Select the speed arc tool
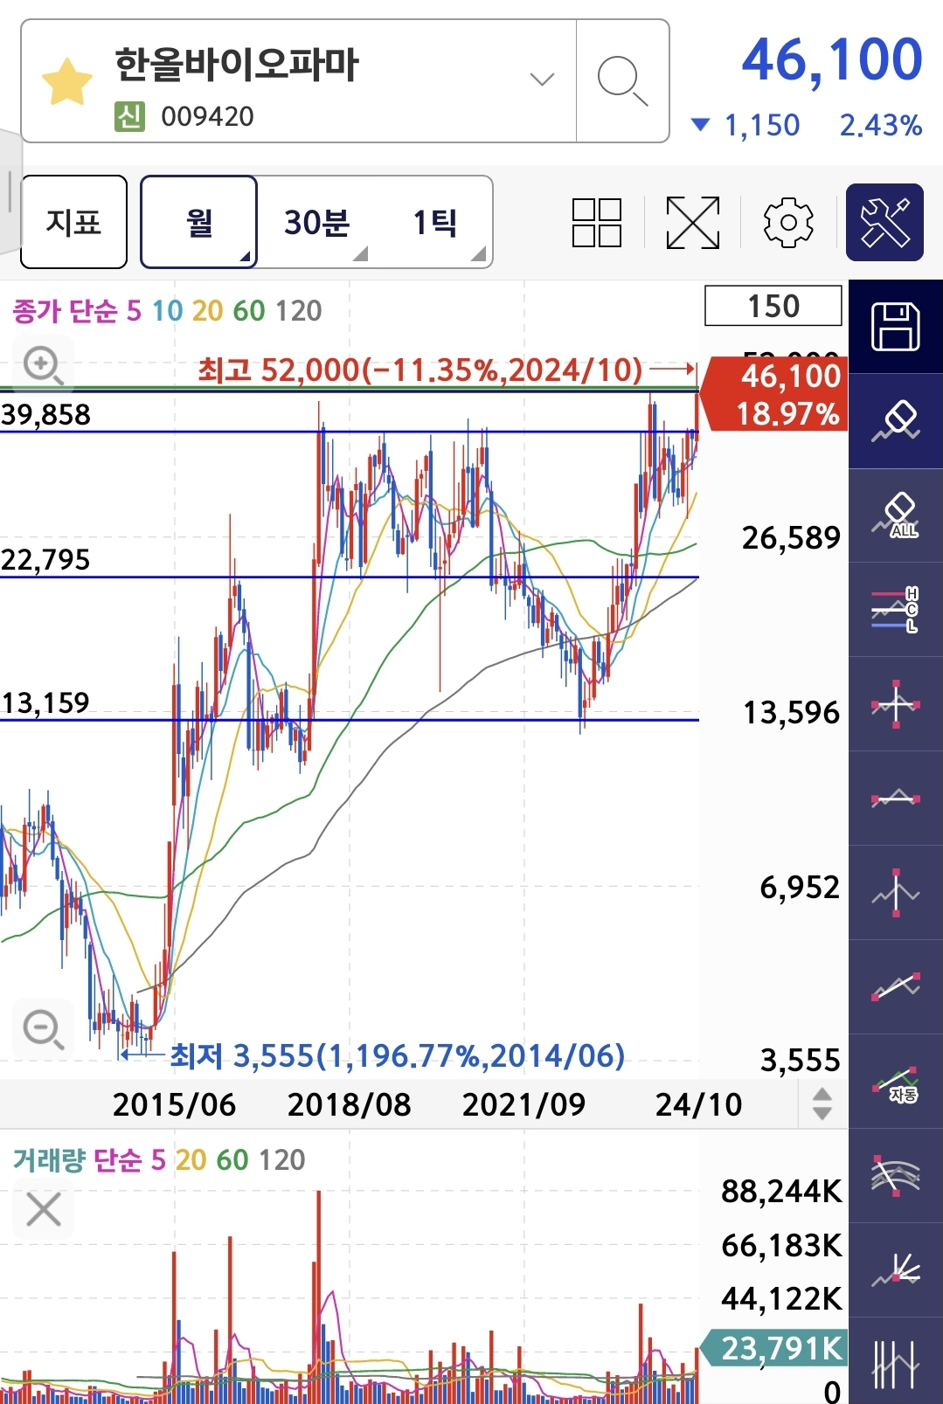The height and width of the screenshot is (1404, 943). 896,1176
